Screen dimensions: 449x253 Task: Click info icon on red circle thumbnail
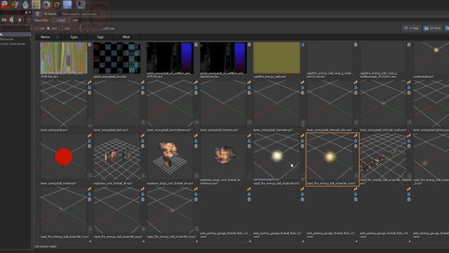tap(90, 176)
